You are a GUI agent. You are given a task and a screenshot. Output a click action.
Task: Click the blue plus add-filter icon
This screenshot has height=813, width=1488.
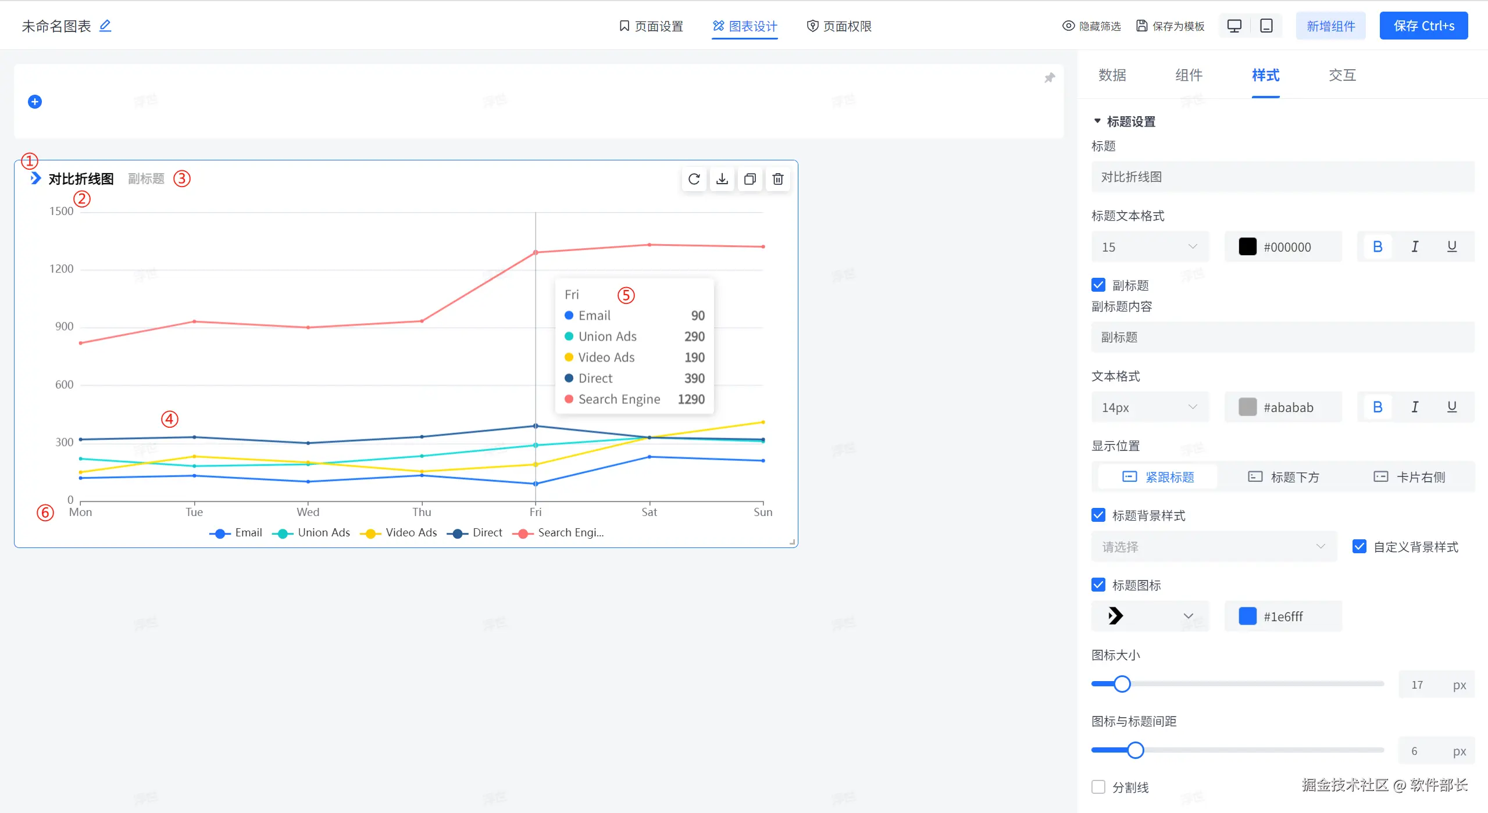(x=35, y=102)
